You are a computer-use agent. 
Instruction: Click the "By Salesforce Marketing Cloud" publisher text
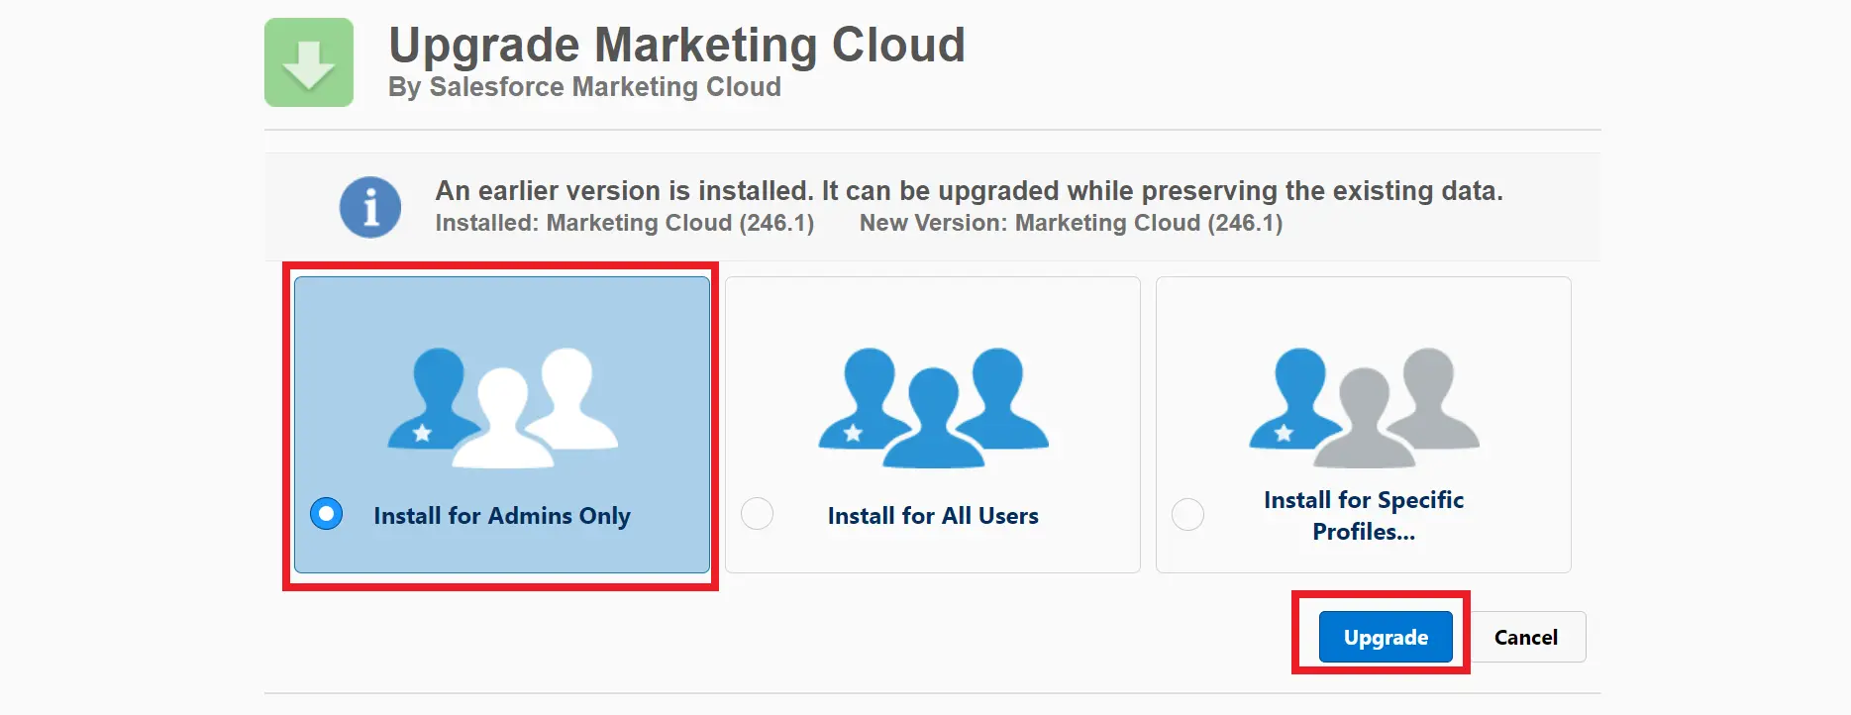tap(584, 87)
